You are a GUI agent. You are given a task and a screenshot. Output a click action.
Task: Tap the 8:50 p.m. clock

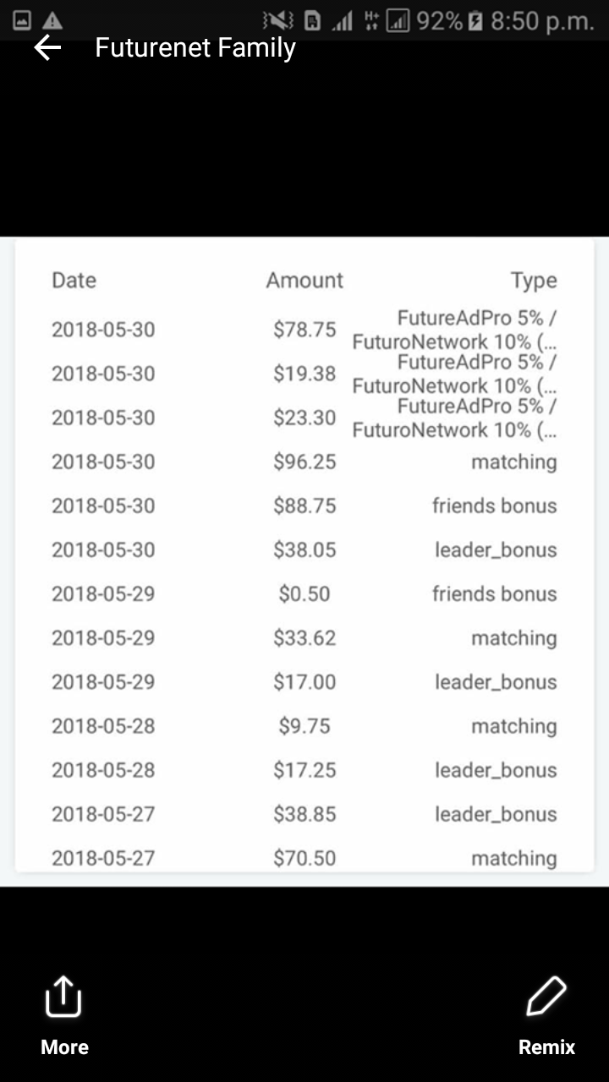coord(542,20)
